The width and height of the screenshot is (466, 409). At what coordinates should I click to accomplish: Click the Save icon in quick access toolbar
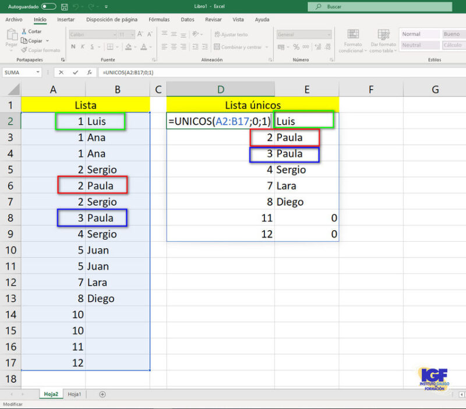coord(64,6)
